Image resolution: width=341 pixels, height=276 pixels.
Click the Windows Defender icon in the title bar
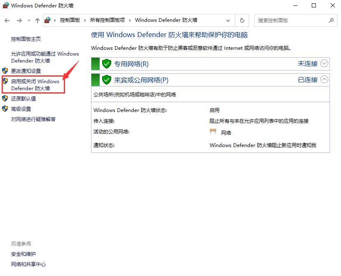[6, 5]
